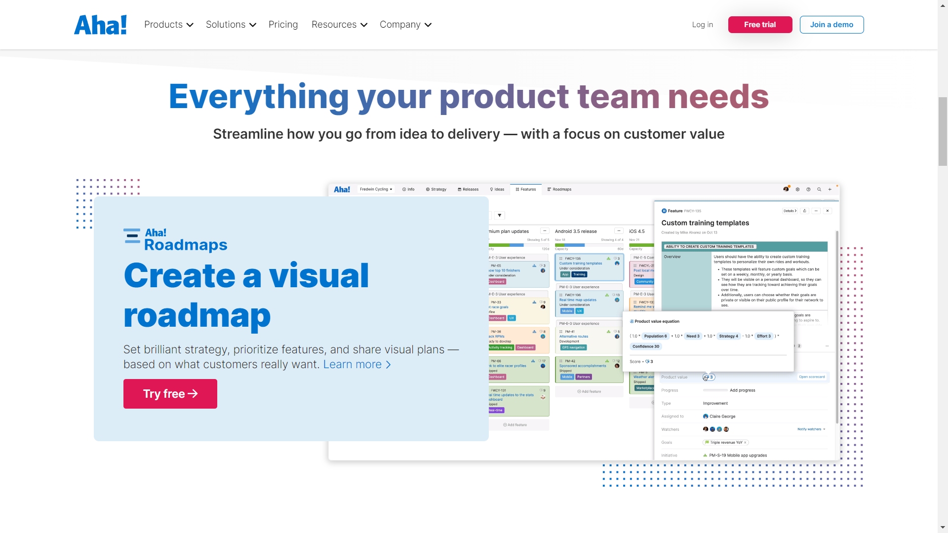Click the share icon on Feature FWCY-135
This screenshot has height=533, width=948.
[x=804, y=211]
